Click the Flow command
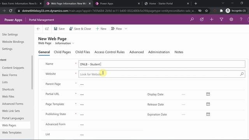Screen dimensions: 249x140 coord(116,29)
